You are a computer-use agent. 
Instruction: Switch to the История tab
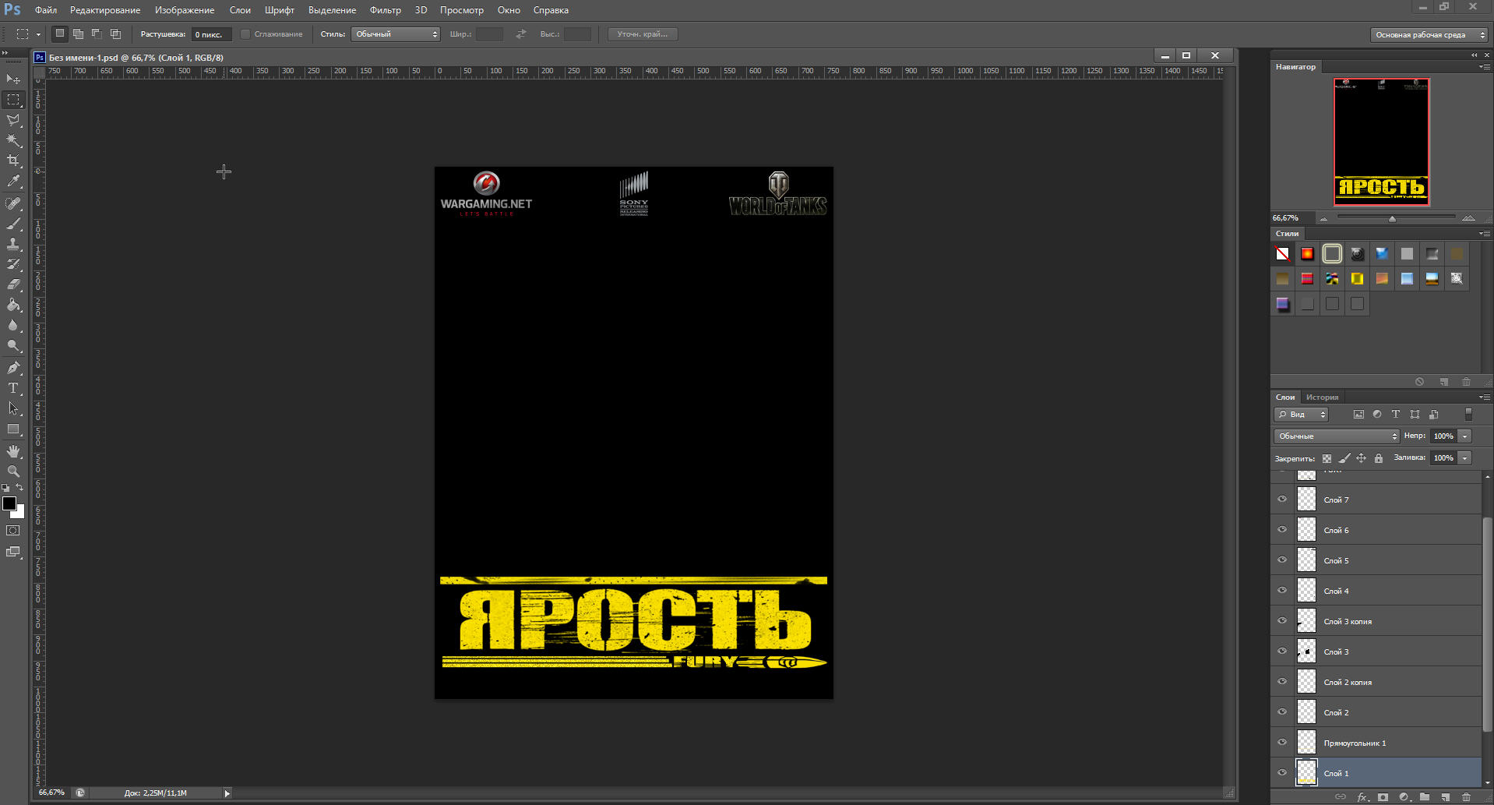coord(1322,397)
